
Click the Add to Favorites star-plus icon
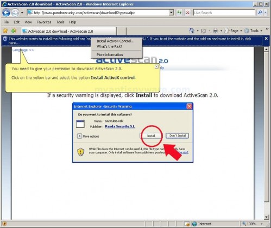14,31
